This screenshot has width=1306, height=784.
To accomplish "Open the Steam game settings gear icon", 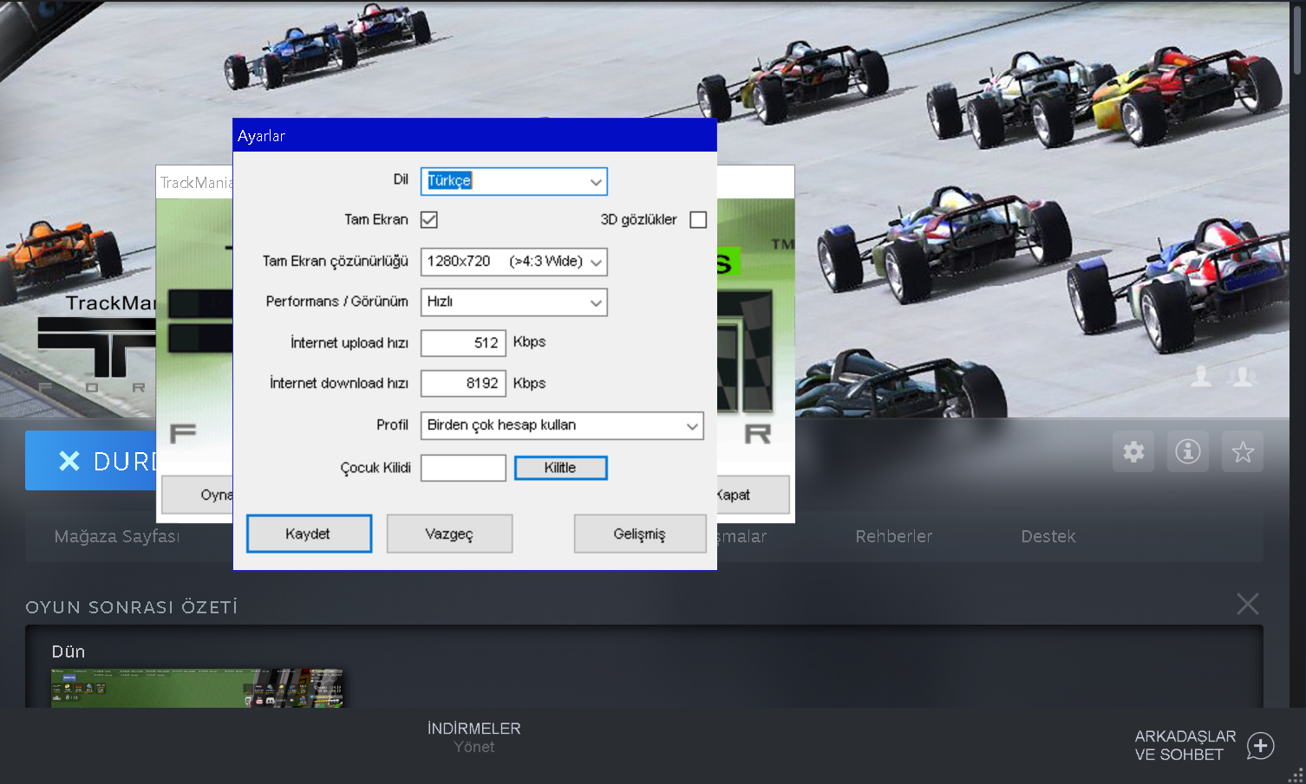I will click(x=1133, y=451).
